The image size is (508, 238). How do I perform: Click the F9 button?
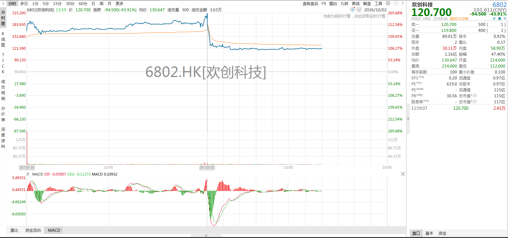(x=324, y=4)
